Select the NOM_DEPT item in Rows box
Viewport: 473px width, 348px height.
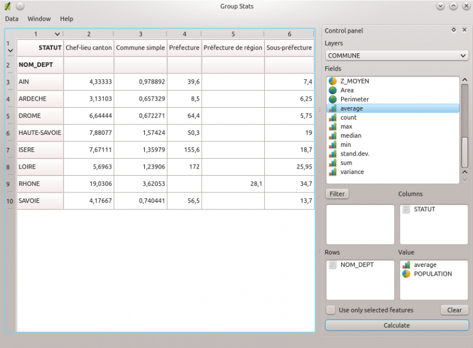pos(357,265)
